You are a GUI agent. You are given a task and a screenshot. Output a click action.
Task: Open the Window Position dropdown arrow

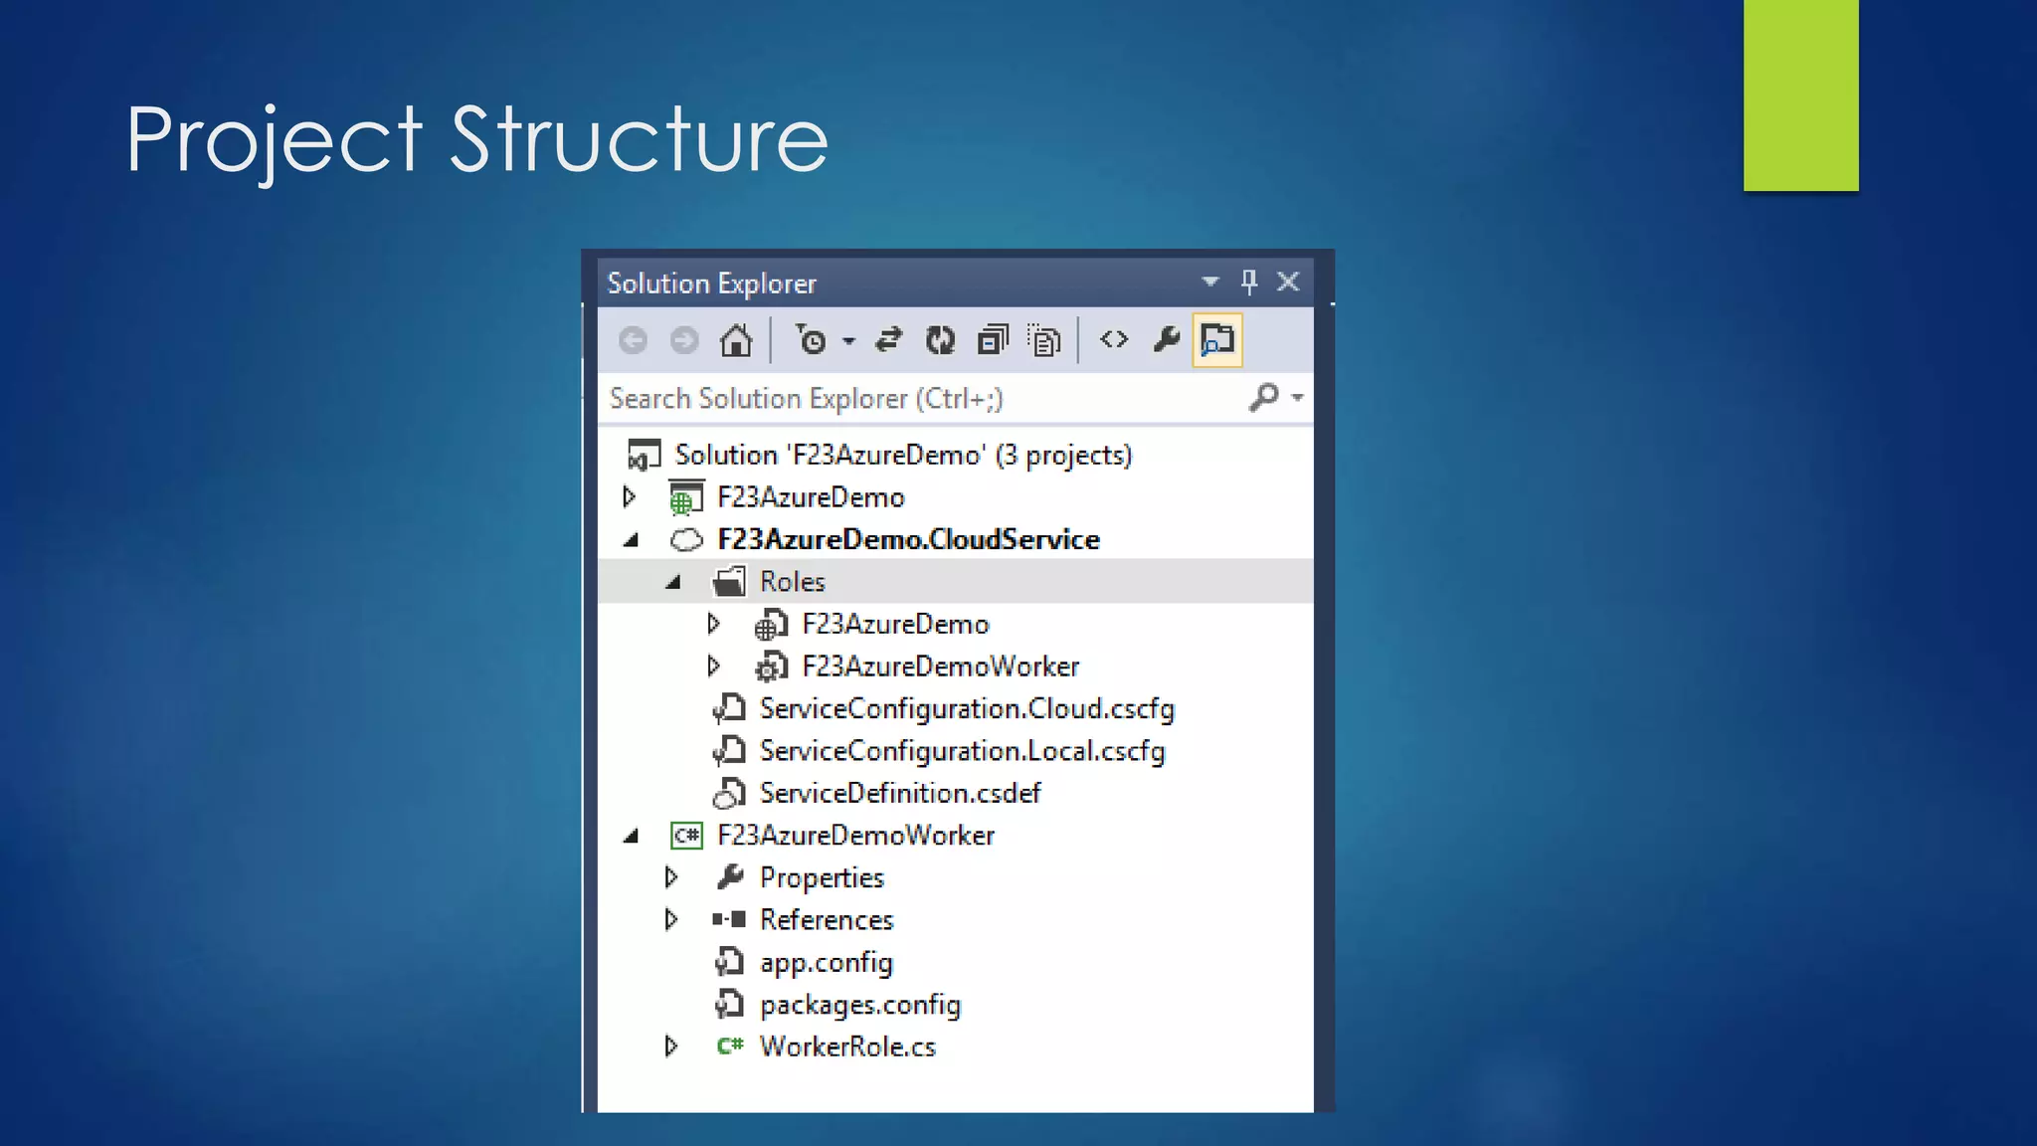point(1210,283)
